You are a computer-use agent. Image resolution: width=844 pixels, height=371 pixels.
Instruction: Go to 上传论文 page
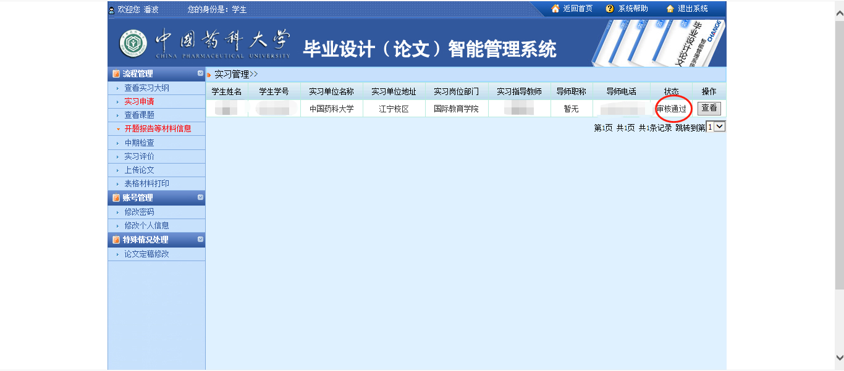pos(139,170)
